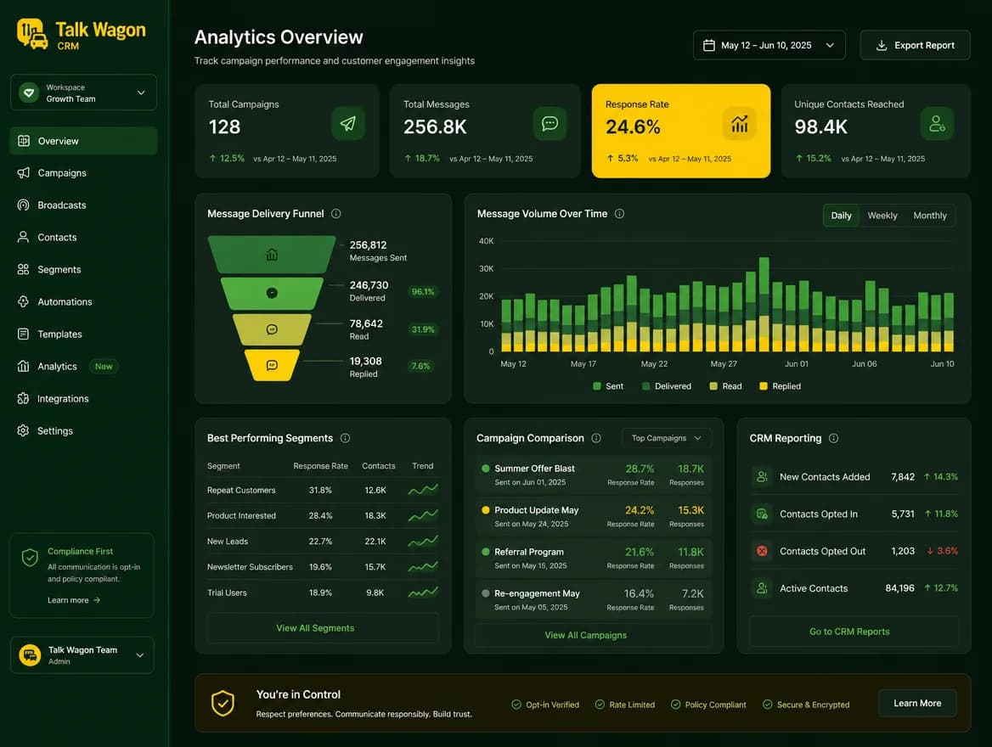Click the Product Interested trend sparkline

(x=423, y=515)
